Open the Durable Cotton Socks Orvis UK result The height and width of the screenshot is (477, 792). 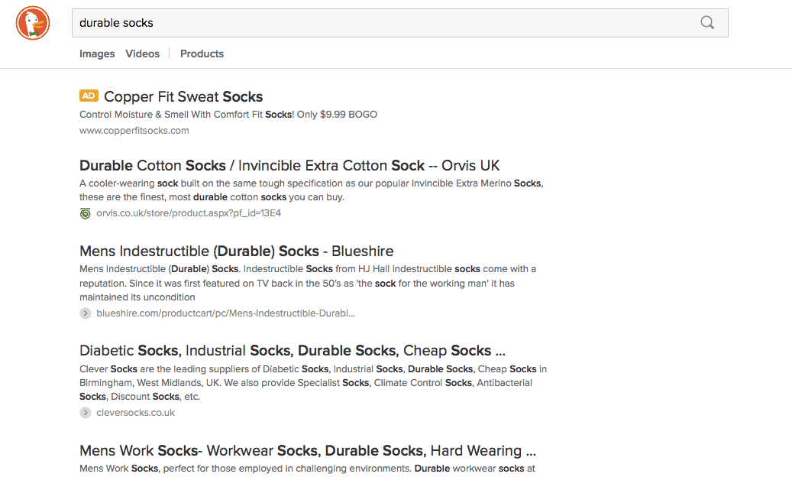289,165
